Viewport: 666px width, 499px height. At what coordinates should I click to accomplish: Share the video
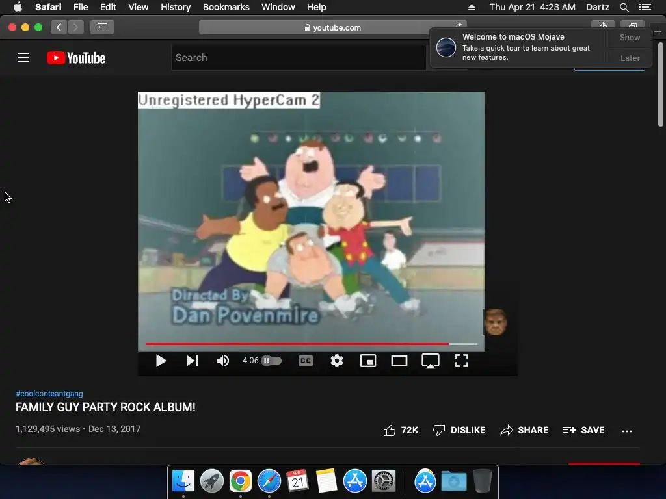tap(524, 430)
